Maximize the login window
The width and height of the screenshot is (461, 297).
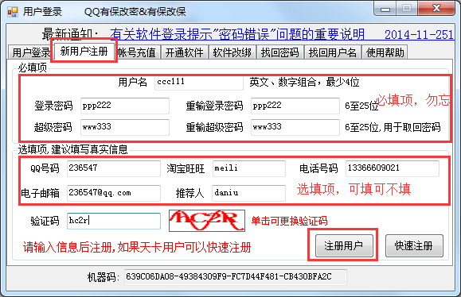tap(407, 9)
